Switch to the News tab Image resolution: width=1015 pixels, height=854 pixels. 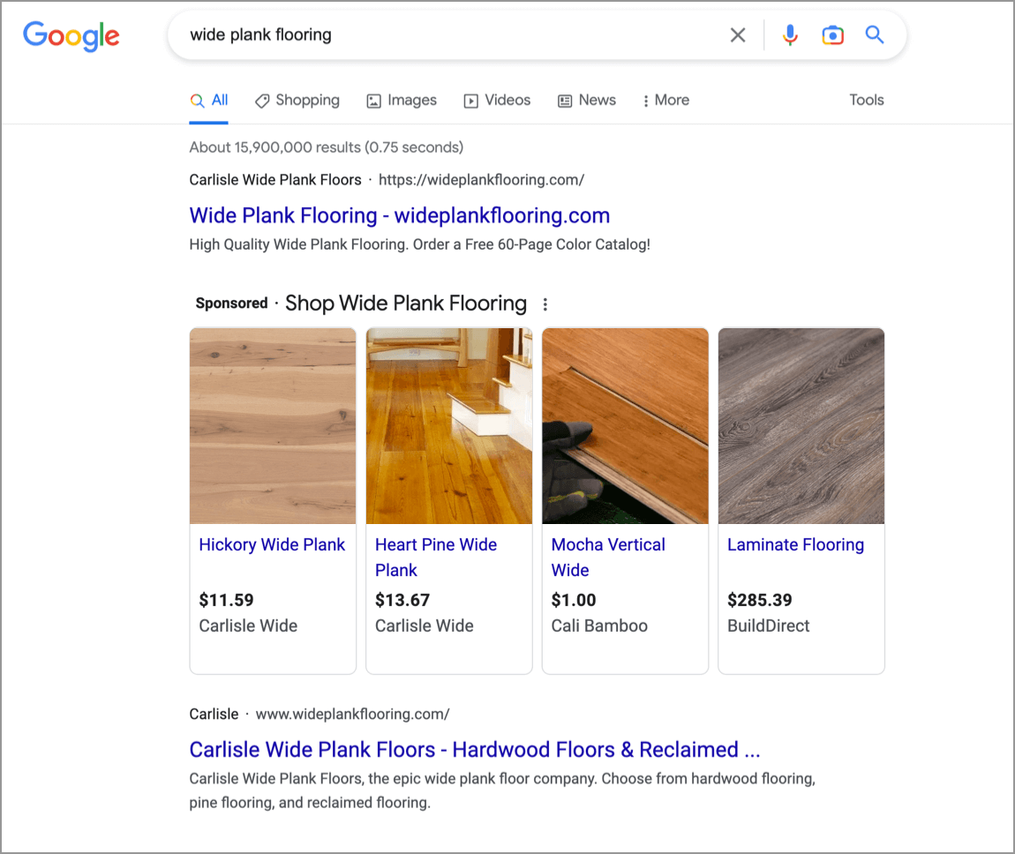(587, 101)
